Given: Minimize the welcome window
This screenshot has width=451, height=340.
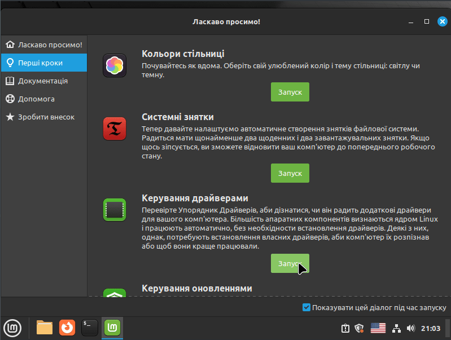Looking at the screenshot, I should (x=411, y=22).
